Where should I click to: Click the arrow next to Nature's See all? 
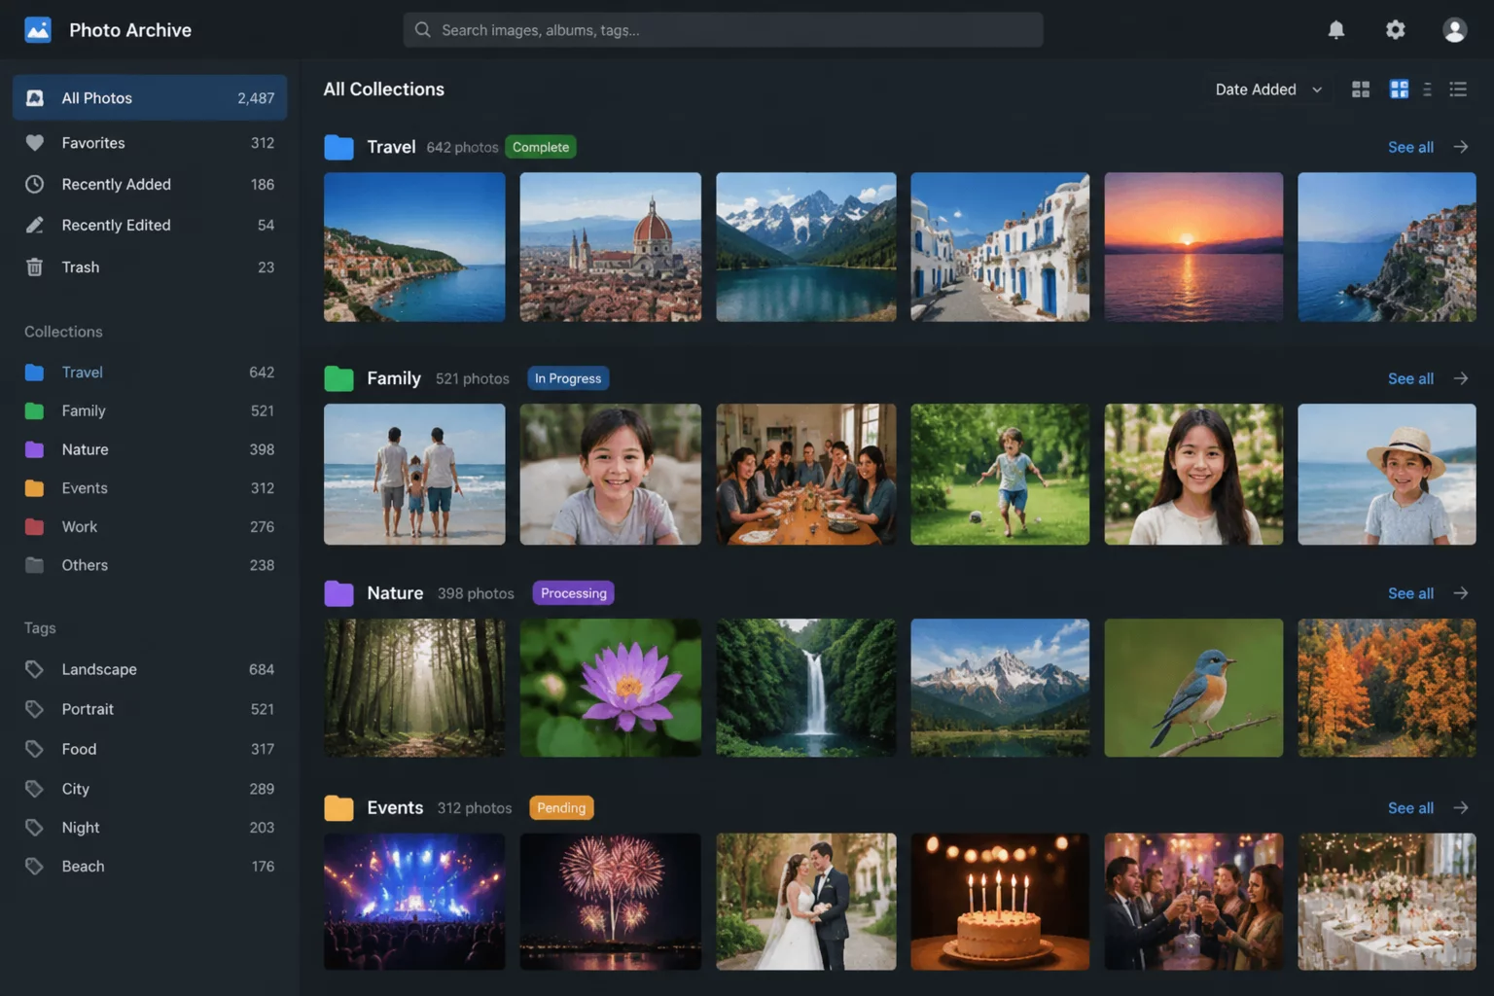tap(1461, 593)
